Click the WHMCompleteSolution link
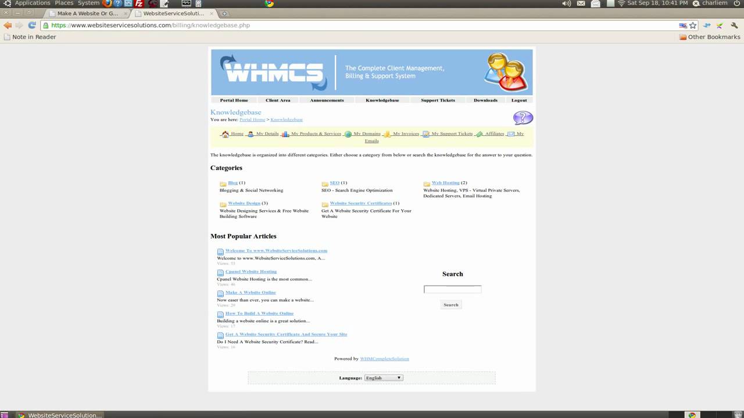The width and height of the screenshot is (744, 418). point(384,359)
